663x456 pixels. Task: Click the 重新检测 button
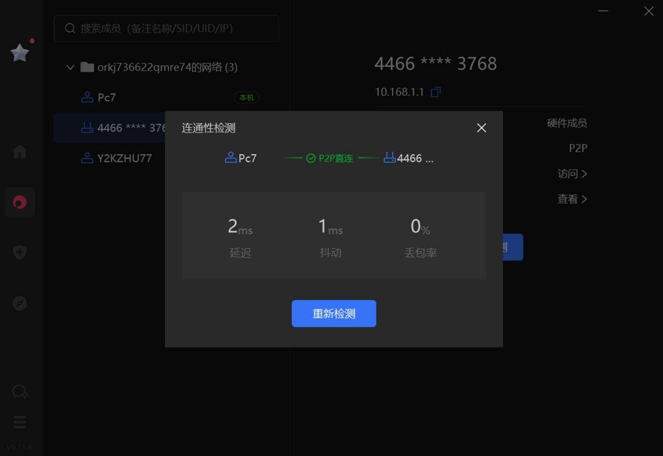click(334, 313)
